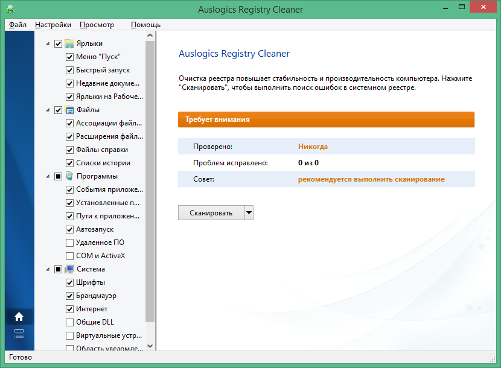501x368 pixels.
Task: Open the Сканировать dropdown arrow
Action: pyautogui.click(x=248, y=212)
